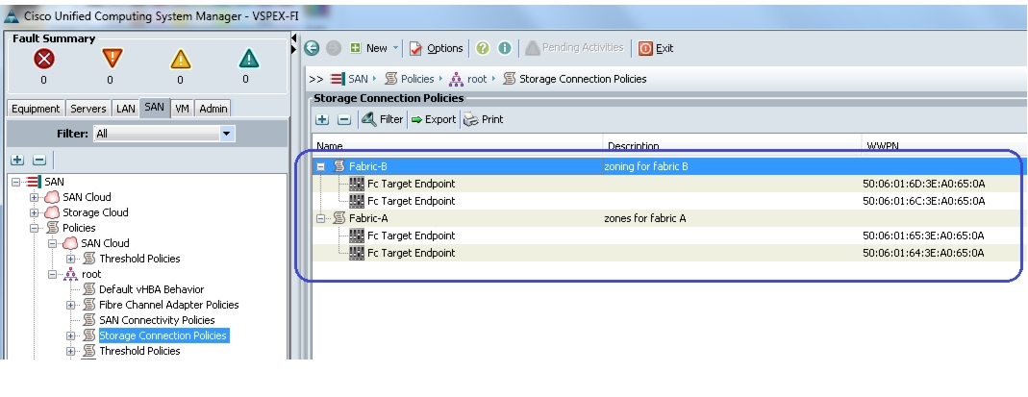Expand Storage Connection Policies tree node
The image size is (1028, 397).
[71, 336]
